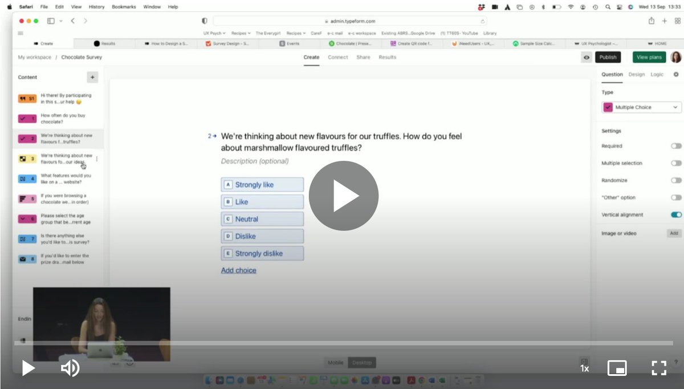
Task: Switch preview to Desktop
Action: [x=361, y=363]
